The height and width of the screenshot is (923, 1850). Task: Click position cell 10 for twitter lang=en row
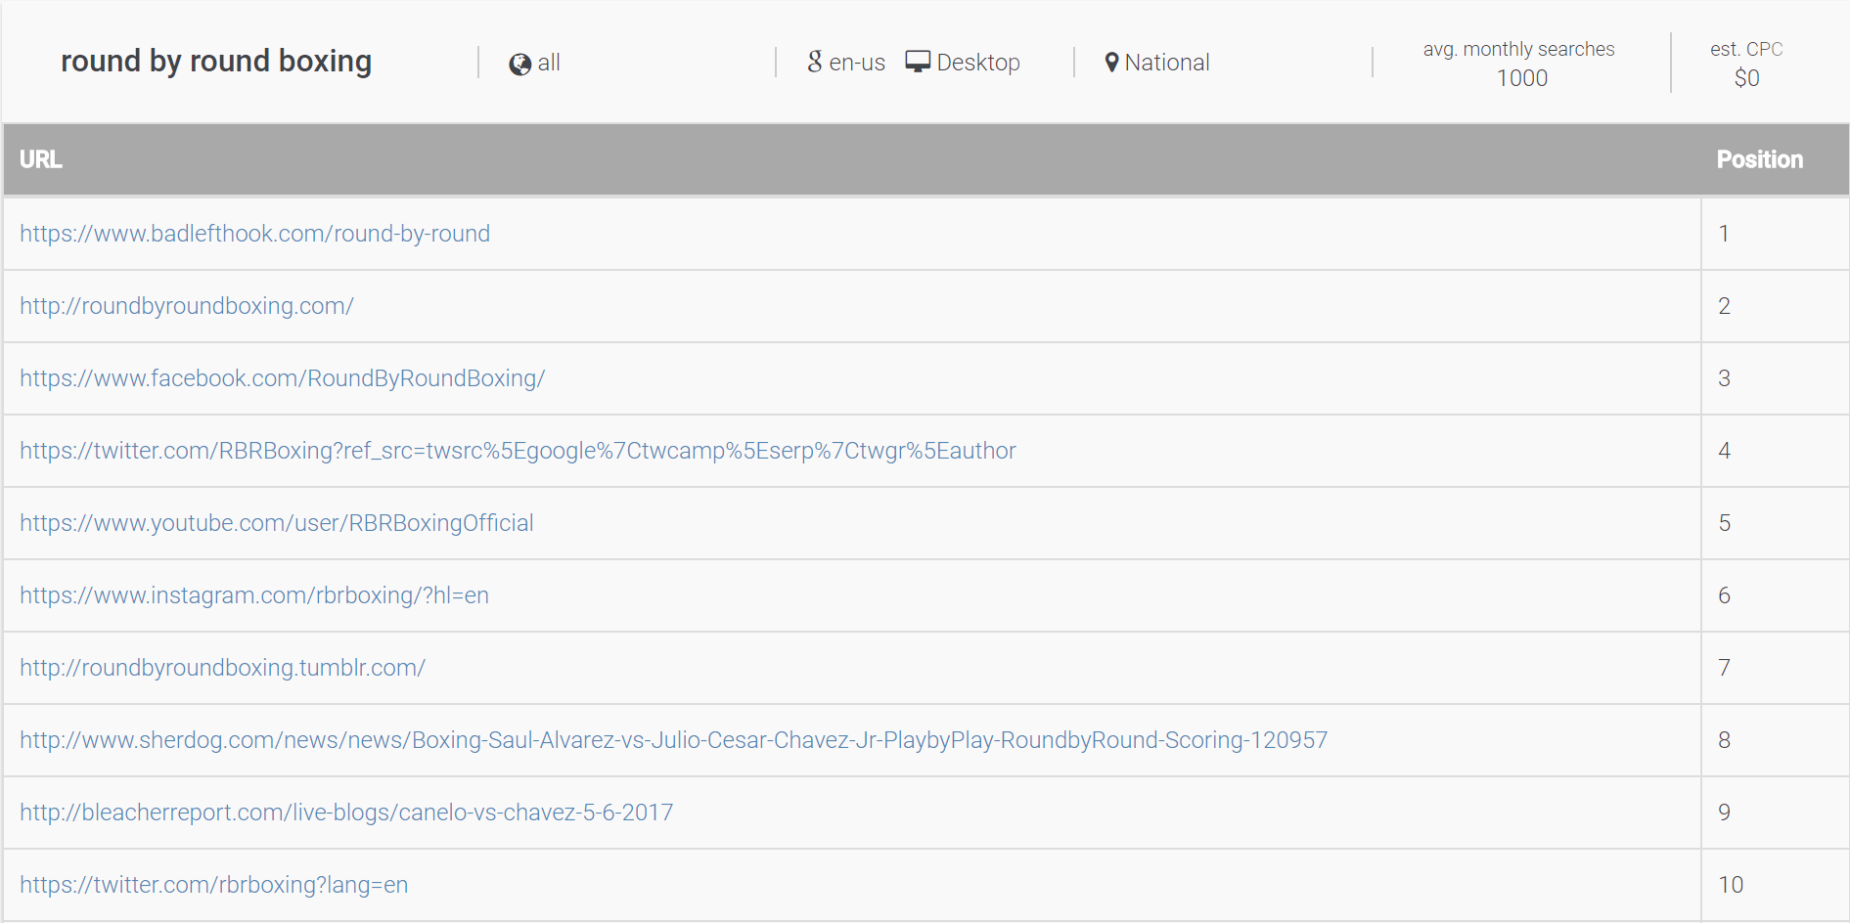[1775, 885]
